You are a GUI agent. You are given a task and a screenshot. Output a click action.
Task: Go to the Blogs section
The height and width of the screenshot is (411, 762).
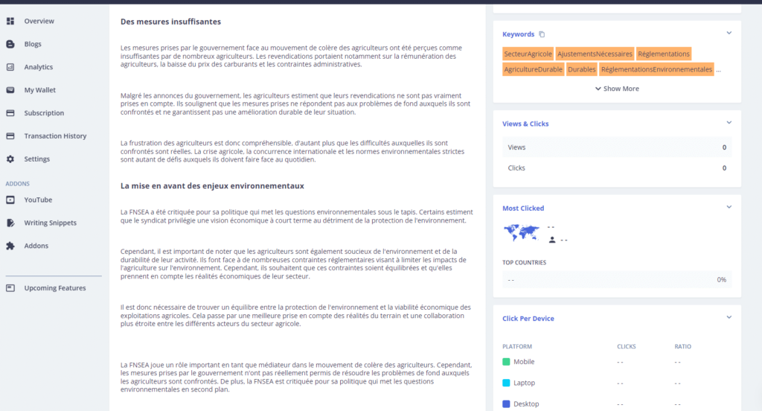[x=33, y=44]
